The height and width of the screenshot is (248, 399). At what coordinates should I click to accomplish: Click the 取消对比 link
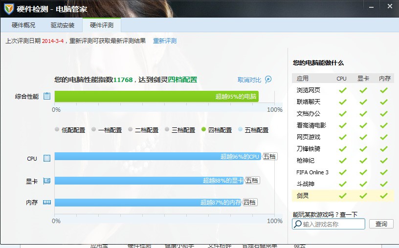(249, 80)
